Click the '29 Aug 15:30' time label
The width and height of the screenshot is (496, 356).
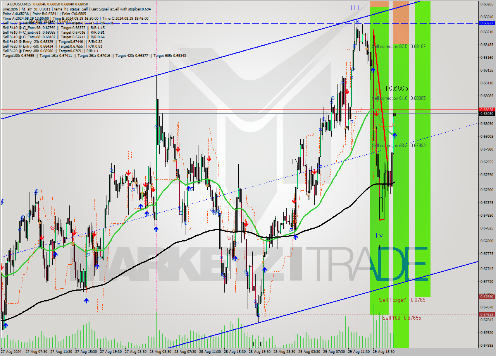tap(384, 352)
